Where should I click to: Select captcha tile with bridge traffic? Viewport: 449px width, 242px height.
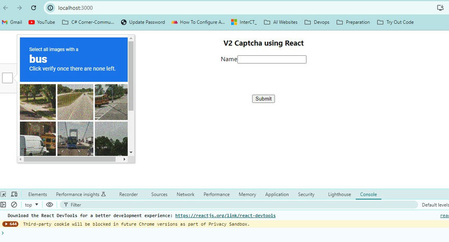coord(76,139)
